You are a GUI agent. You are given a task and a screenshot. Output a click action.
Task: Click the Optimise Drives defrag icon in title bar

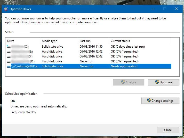6,9
